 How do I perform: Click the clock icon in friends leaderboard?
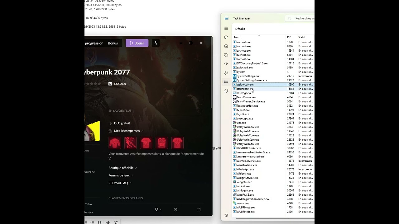pyautogui.click(x=175, y=210)
